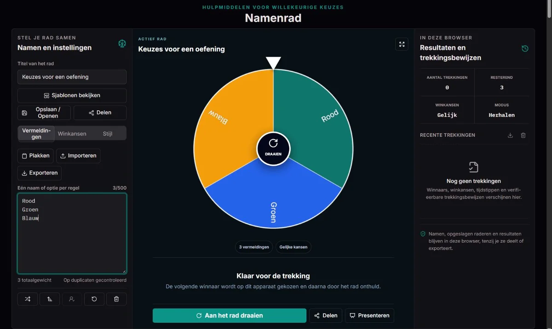Switch to the Winkansen tab
The height and width of the screenshot is (329, 552).
click(72, 134)
